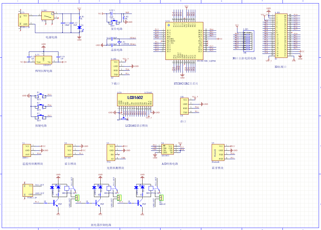Select the JK1 green relay output connector
Viewport: 321px width, 230px height.
tap(161, 198)
